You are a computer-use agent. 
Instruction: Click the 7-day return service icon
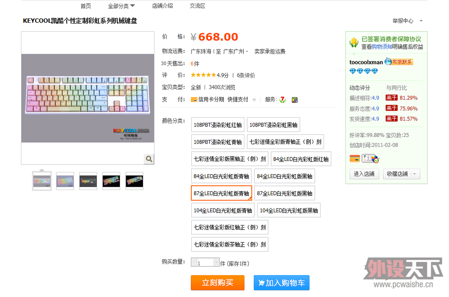tap(283, 100)
